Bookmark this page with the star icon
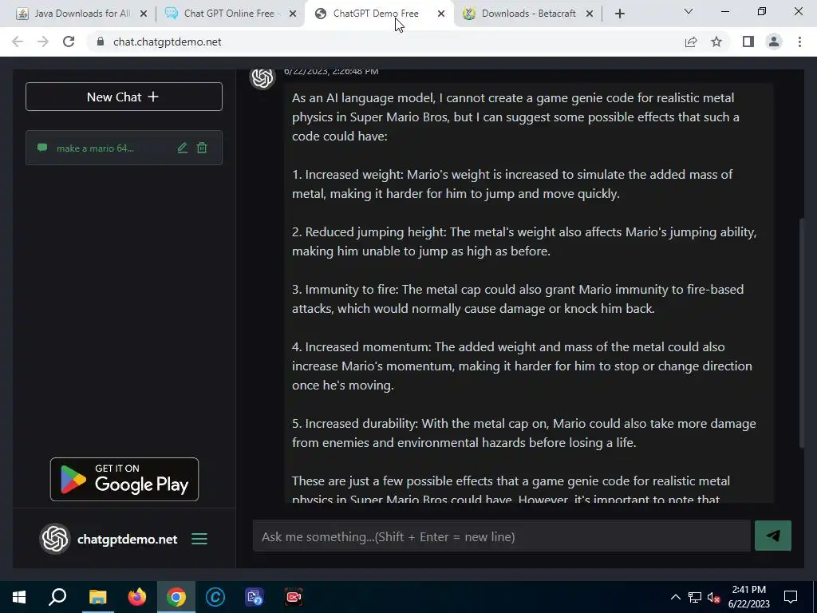Image resolution: width=817 pixels, height=613 pixels. tap(716, 42)
